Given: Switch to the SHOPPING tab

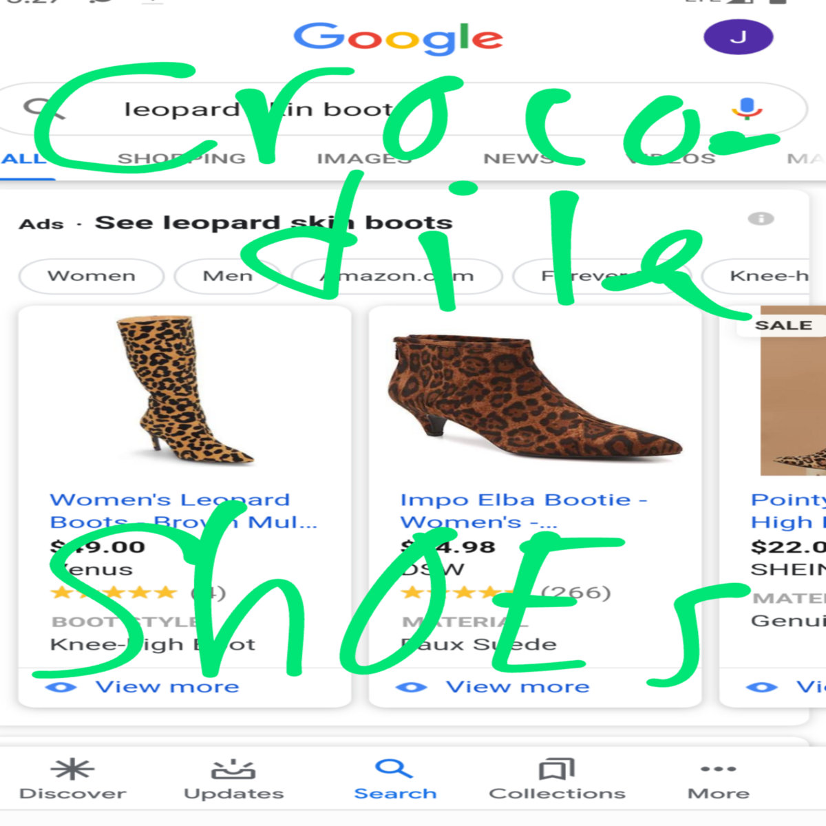Looking at the screenshot, I should (182, 159).
